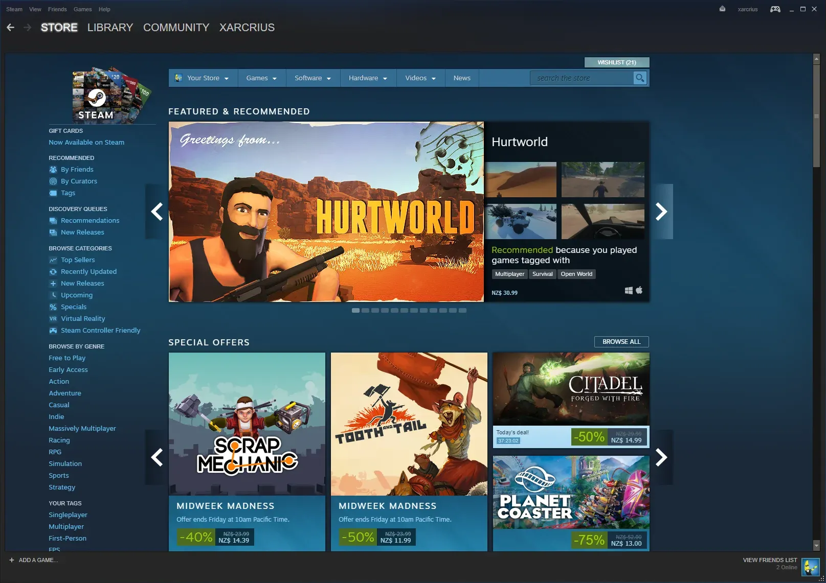Expand the Videos dropdown
Screen dimensions: 826x583
(x=420, y=78)
